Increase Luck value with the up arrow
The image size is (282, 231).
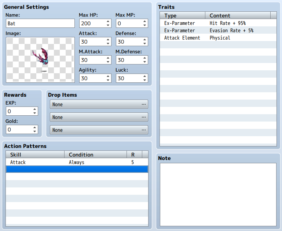click(x=144, y=77)
